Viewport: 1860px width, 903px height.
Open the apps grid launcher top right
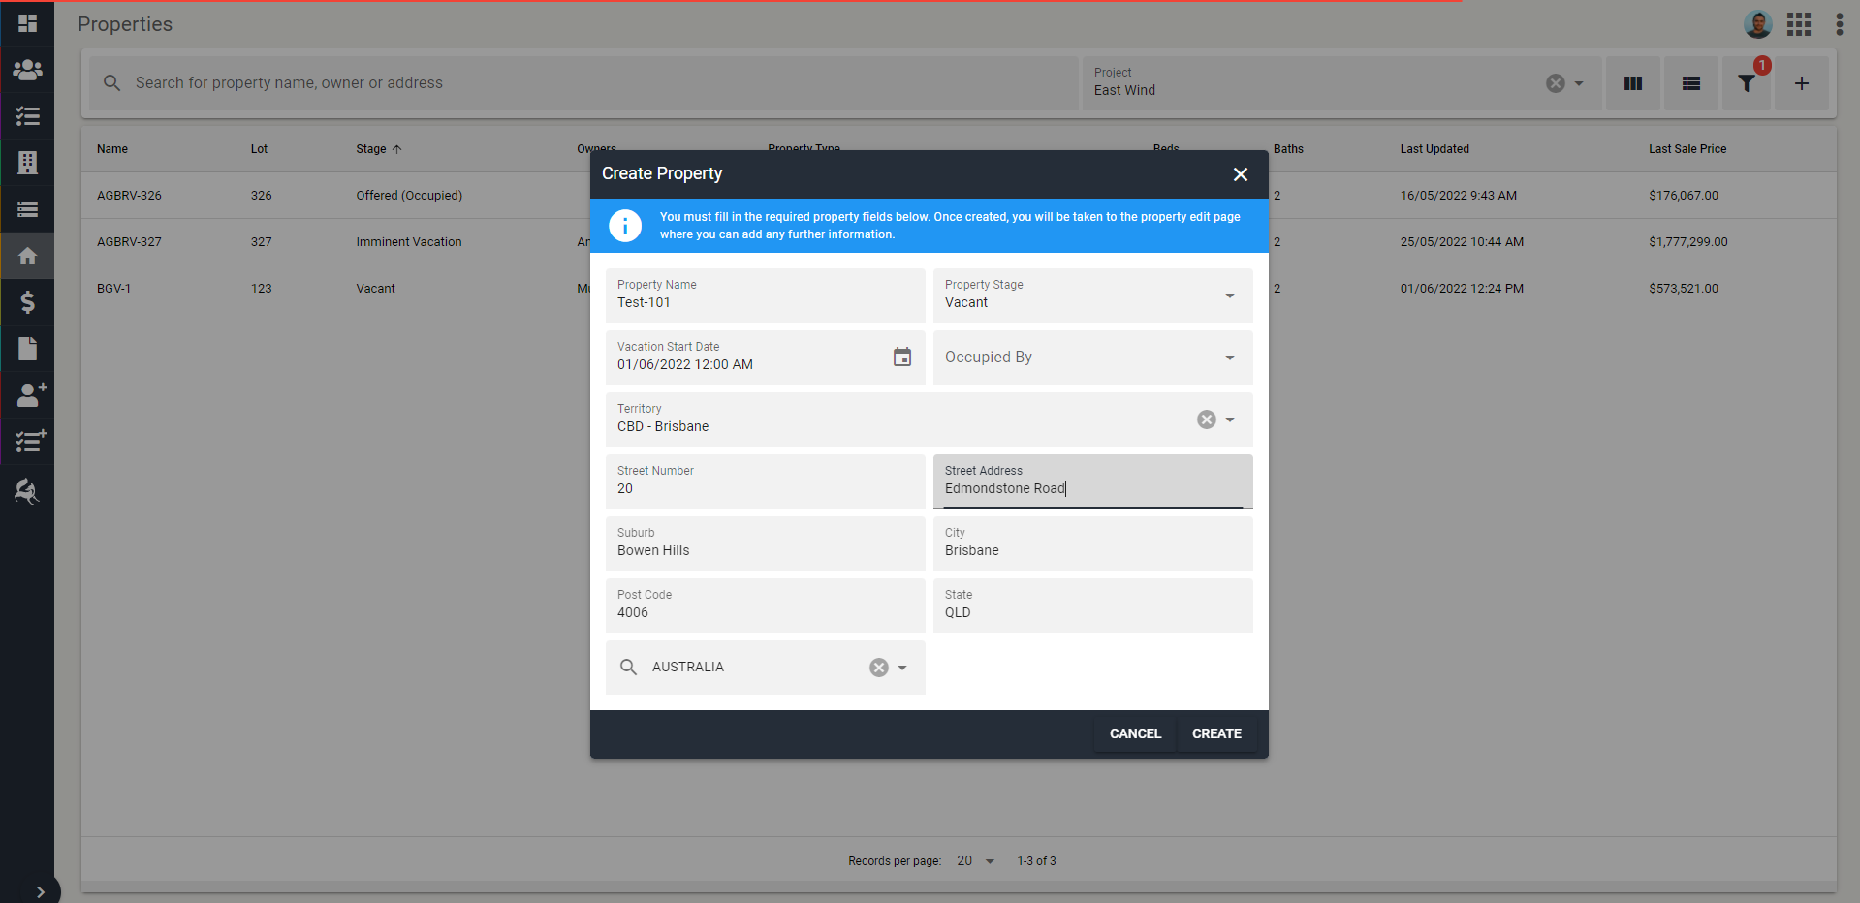coord(1798,23)
